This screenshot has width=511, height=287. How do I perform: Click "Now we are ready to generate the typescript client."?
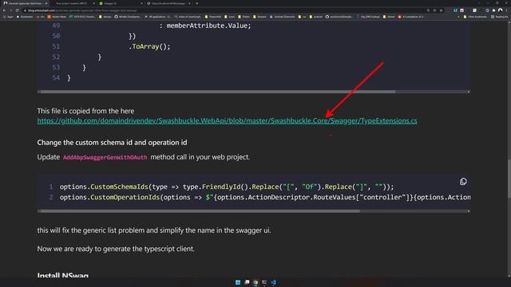click(116, 249)
